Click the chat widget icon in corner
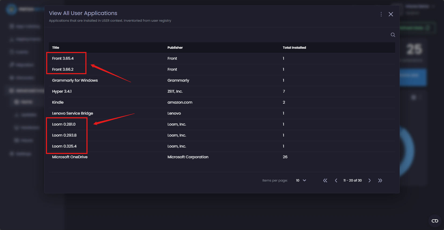 coord(435,221)
